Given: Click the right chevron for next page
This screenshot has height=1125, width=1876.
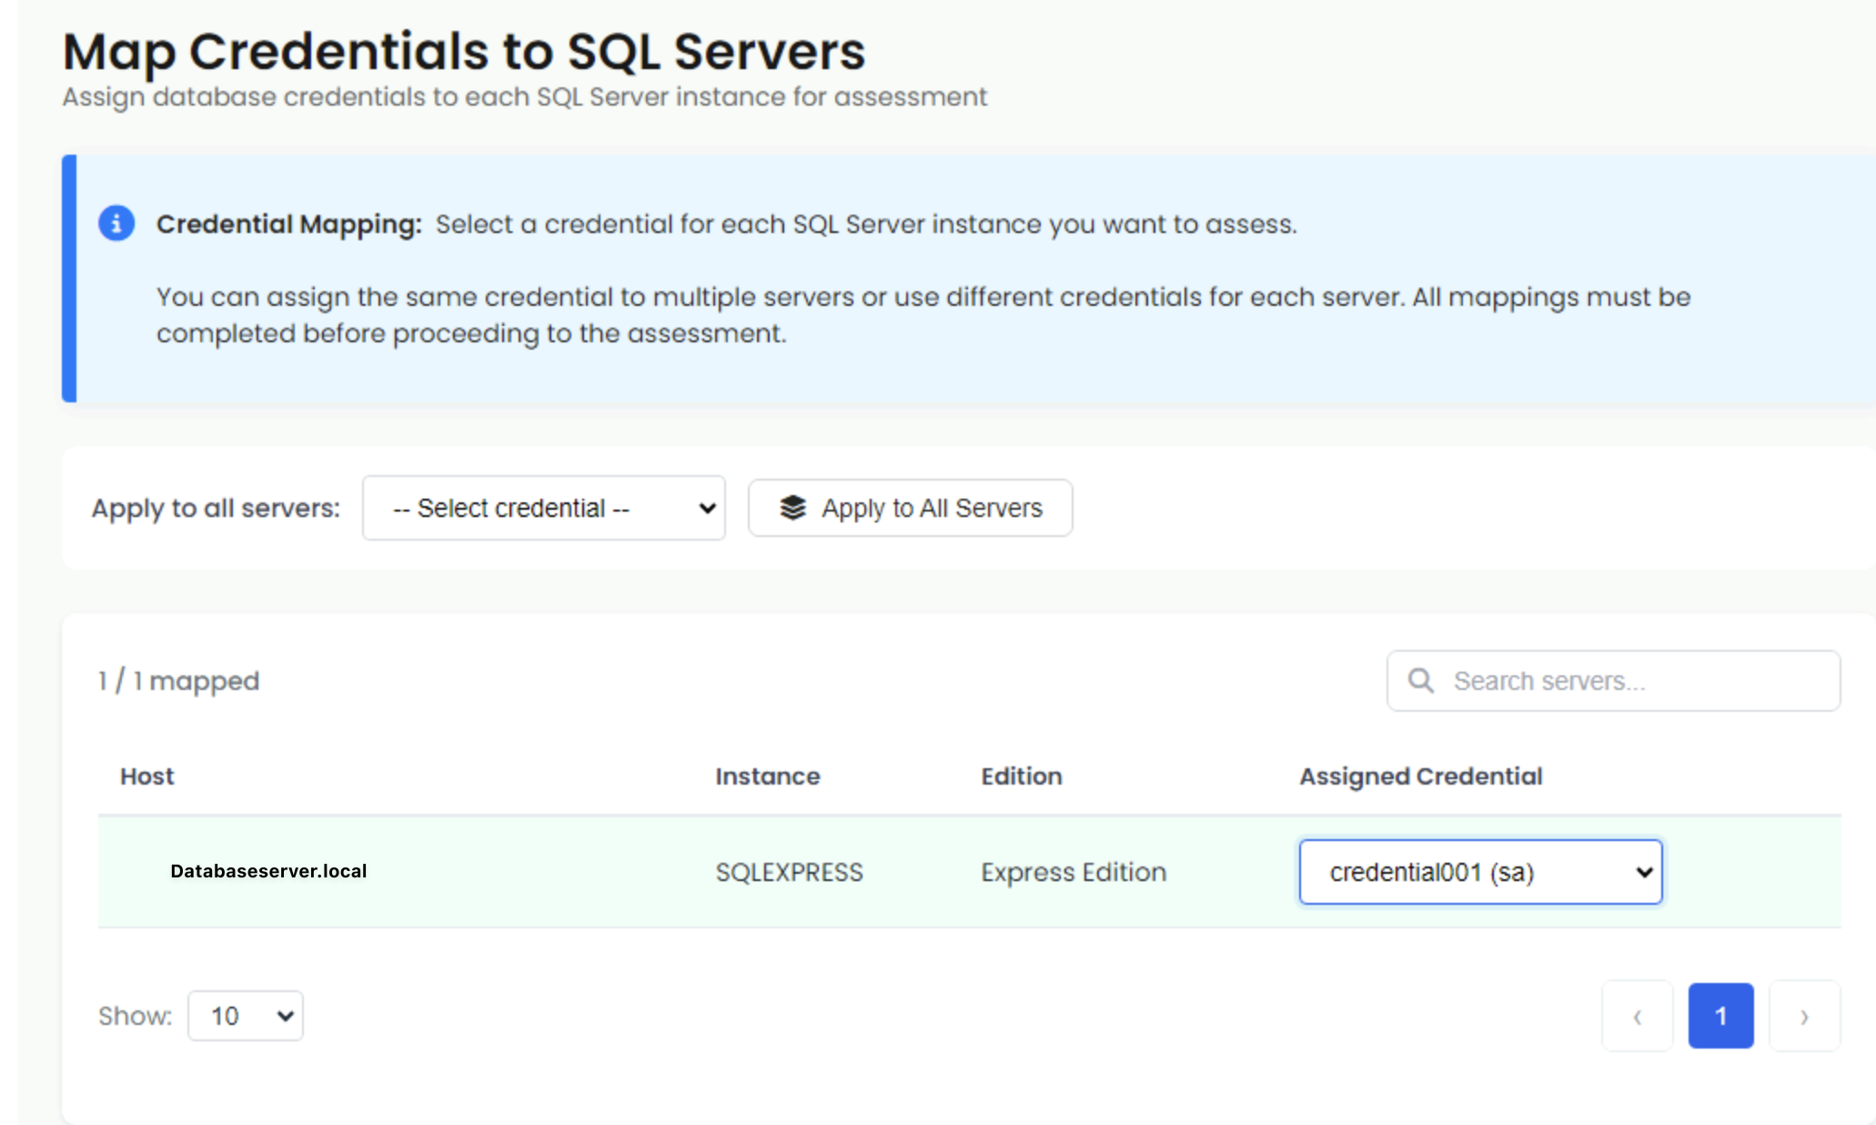Looking at the screenshot, I should 1805,1016.
